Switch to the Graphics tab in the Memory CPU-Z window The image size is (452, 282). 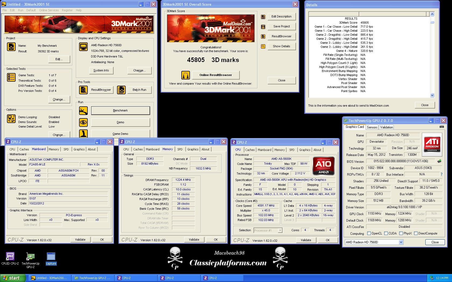coord(193,149)
